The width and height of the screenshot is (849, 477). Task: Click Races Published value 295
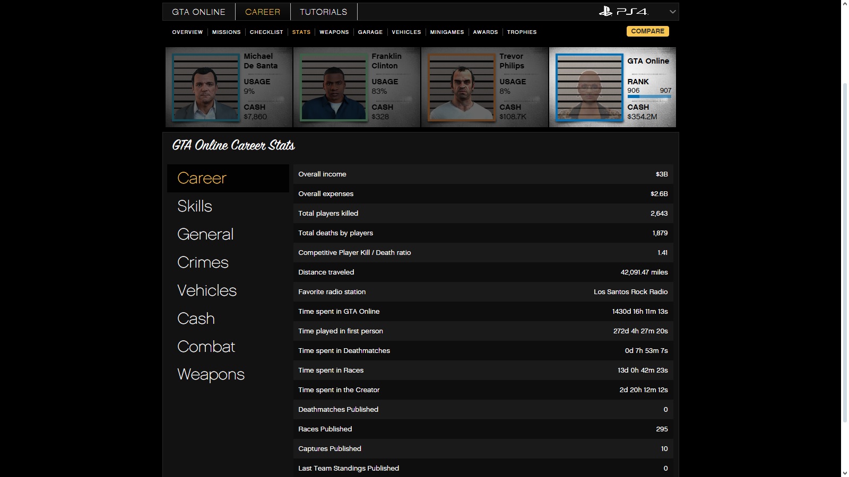click(x=662, y=429)
